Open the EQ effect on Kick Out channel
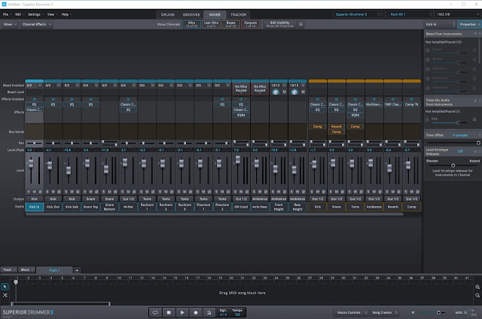 pos(53,105)
